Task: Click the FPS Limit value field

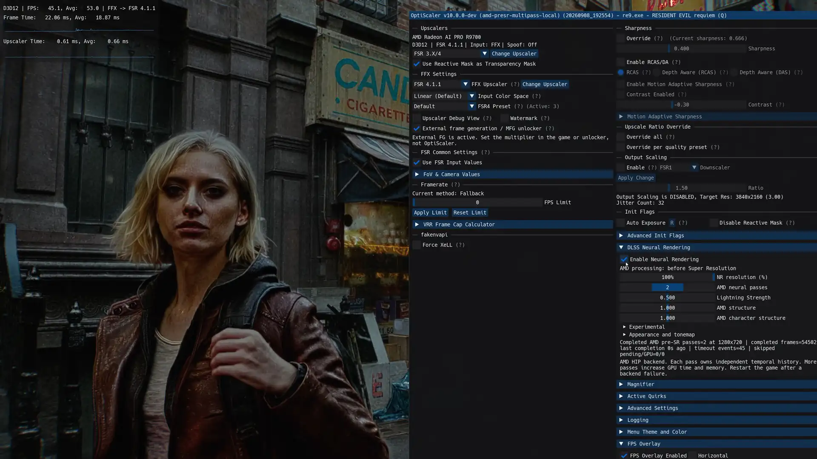Action: click(x=477, y=202)
